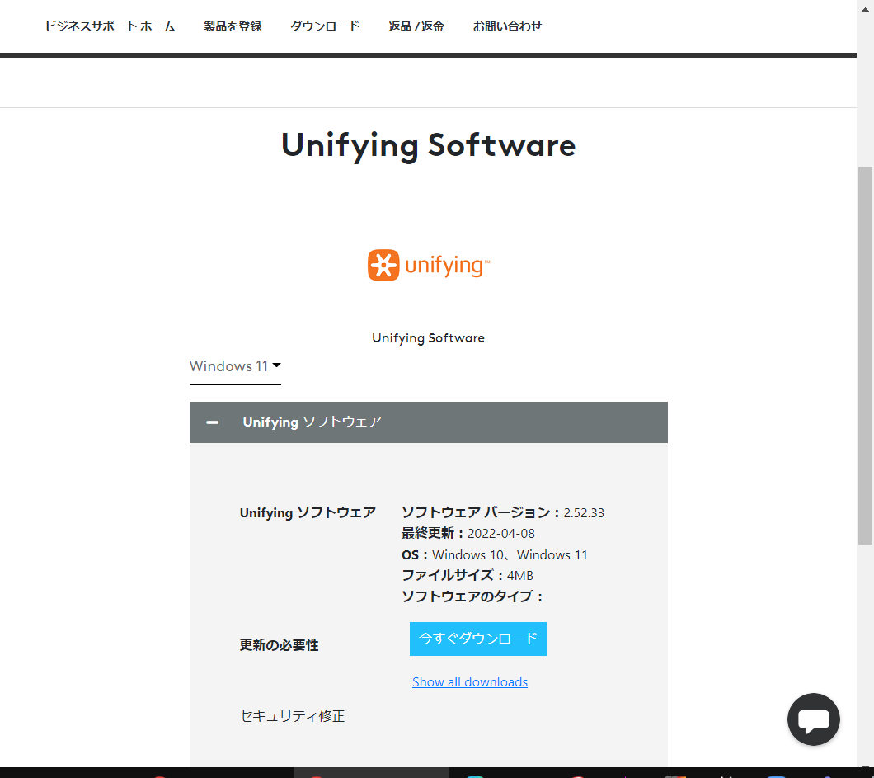Click the page vertical scrollbar thumb
This screenshot has height=778, width=874.
865,356
